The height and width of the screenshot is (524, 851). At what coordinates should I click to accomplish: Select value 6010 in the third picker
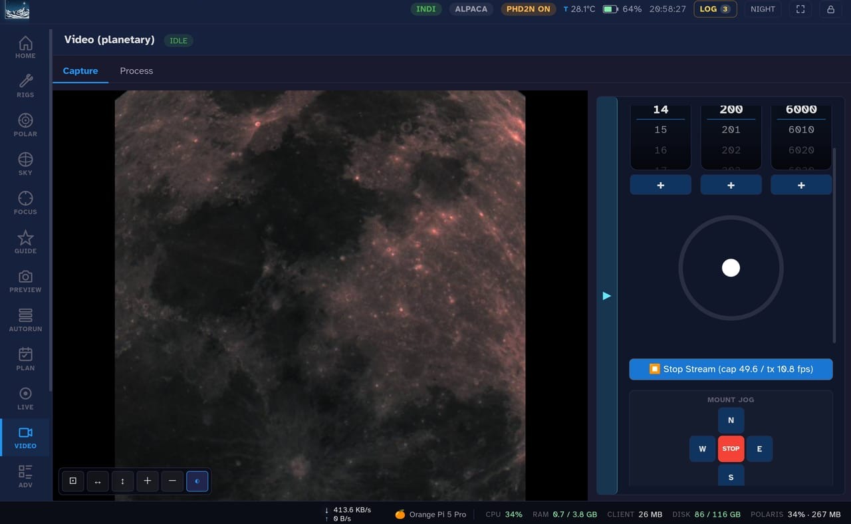point(801,130)
